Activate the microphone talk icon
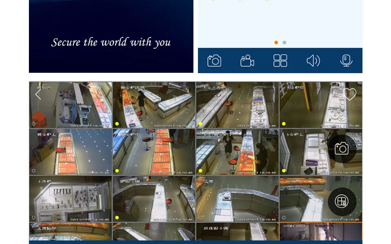 click(x=346, y=61)
